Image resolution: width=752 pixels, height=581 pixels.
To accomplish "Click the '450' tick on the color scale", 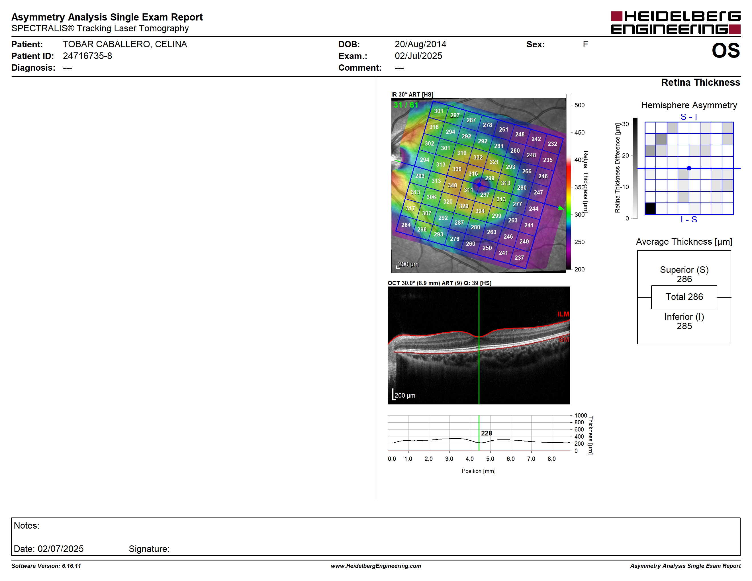I will (579, 132).
